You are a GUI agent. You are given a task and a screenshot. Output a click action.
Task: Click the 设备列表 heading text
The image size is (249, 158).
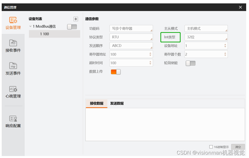click(x=35, y=19)
